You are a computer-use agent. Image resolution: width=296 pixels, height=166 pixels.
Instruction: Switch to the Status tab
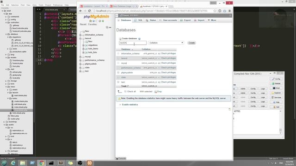click(151, 20)
